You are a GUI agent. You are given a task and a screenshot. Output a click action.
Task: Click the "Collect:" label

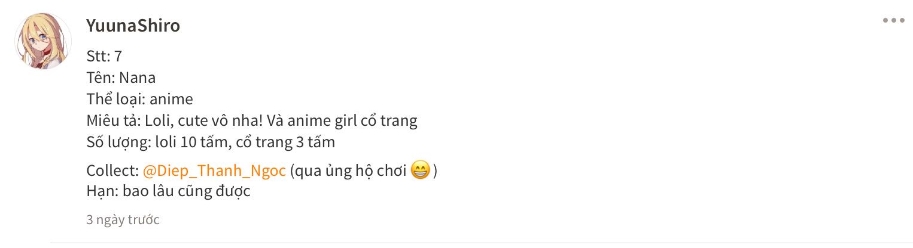click(112, 171)
